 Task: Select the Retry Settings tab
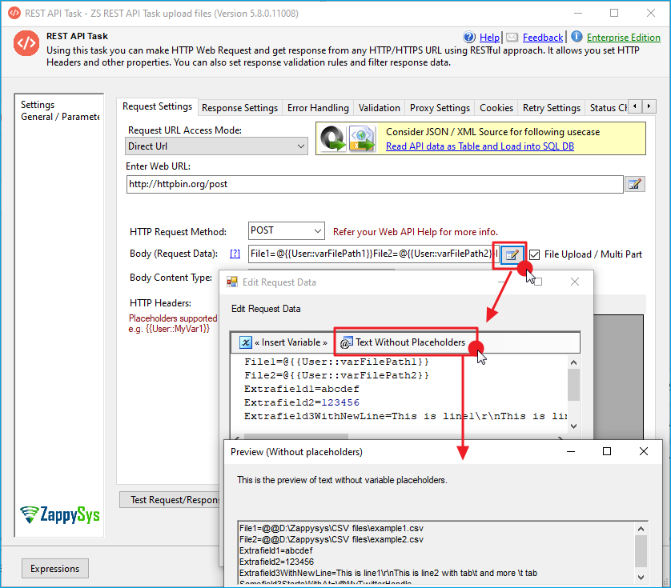click(551, 108)
